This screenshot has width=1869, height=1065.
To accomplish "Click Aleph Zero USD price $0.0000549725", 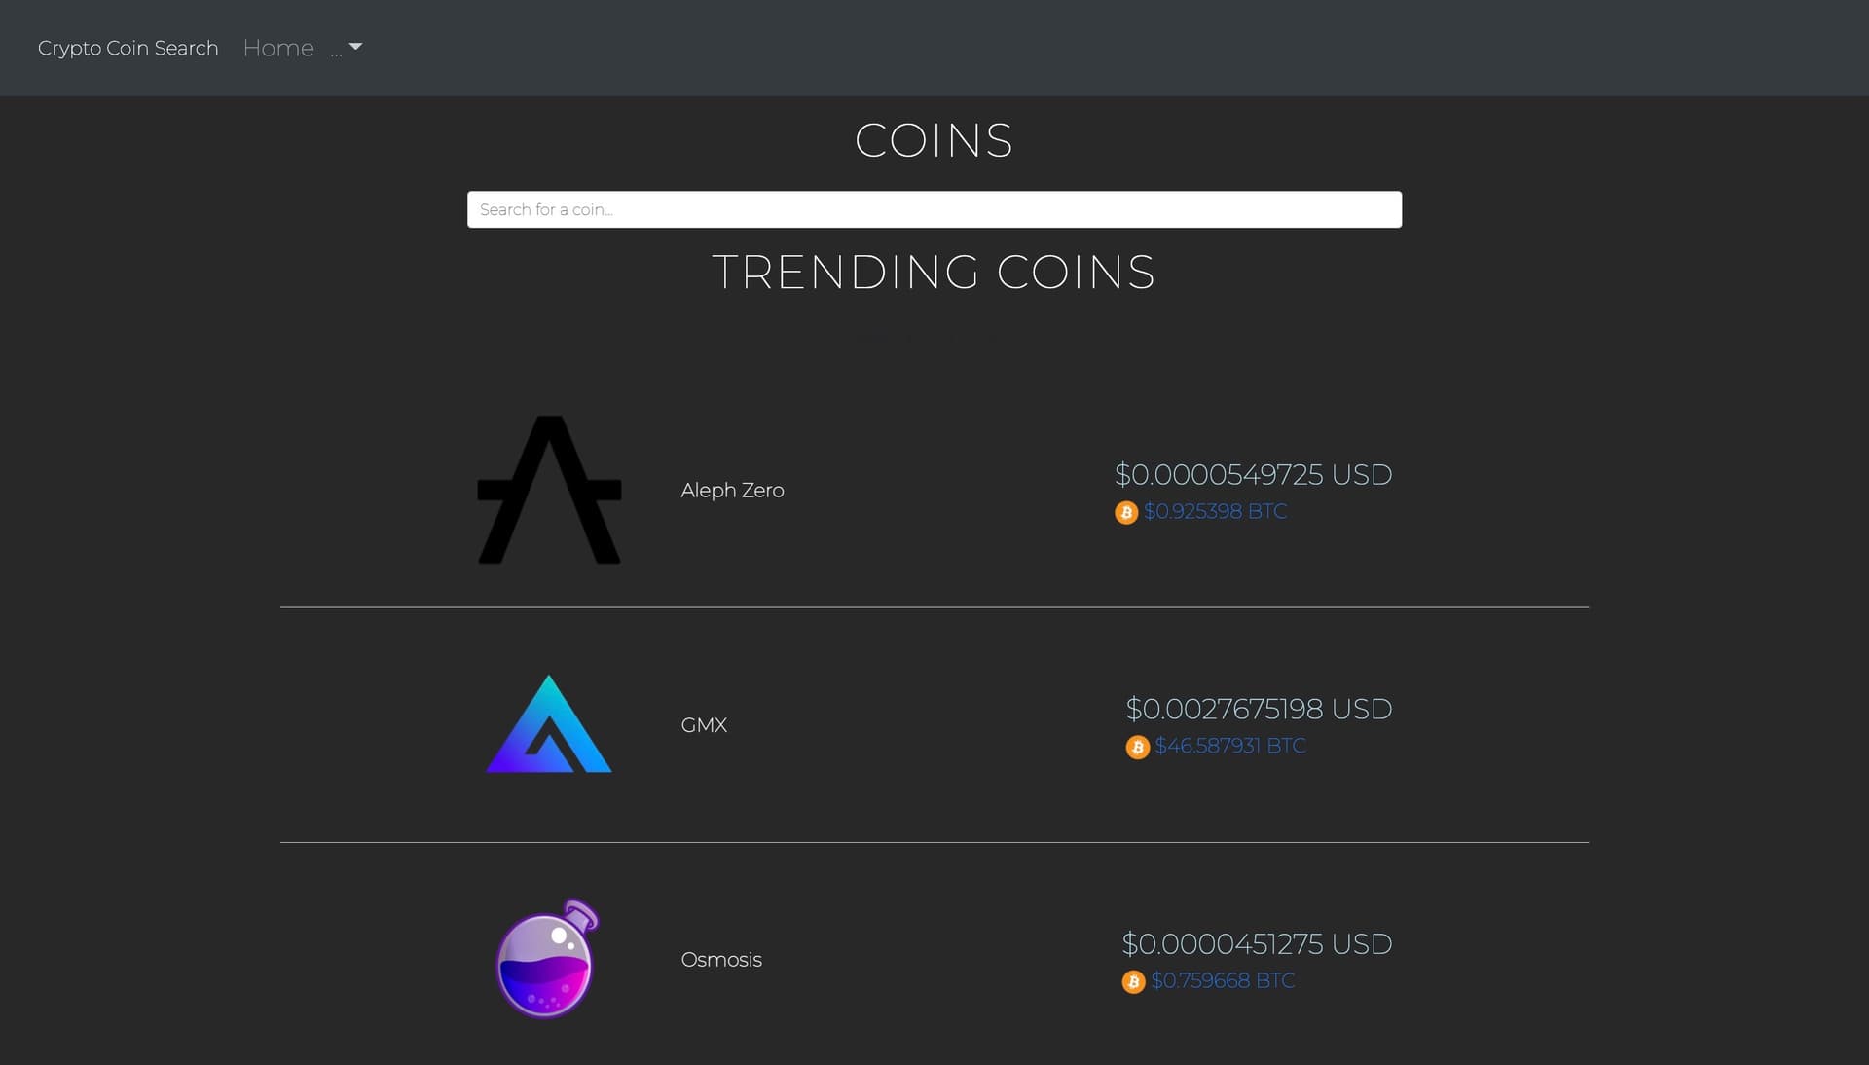I will tap(1253, 474).
